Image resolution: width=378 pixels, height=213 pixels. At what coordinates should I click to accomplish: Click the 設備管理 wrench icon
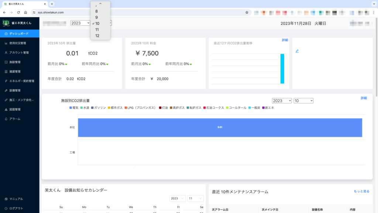[6, 91]
